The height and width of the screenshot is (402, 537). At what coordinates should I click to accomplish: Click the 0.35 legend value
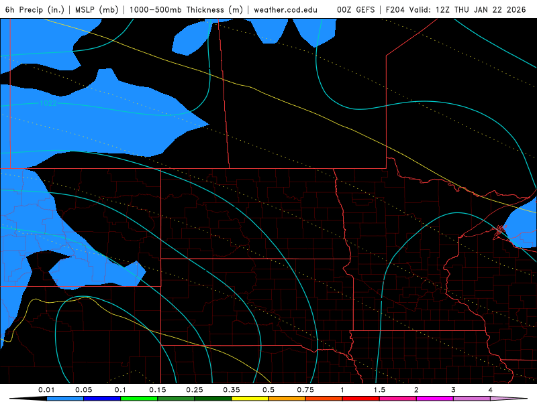coord(232,390)
